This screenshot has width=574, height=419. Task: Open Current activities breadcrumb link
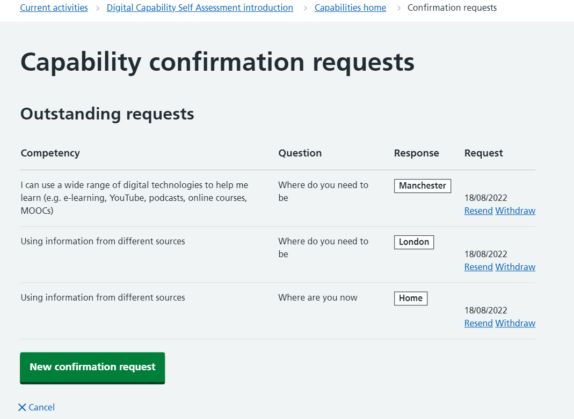[x=54, y=8]
